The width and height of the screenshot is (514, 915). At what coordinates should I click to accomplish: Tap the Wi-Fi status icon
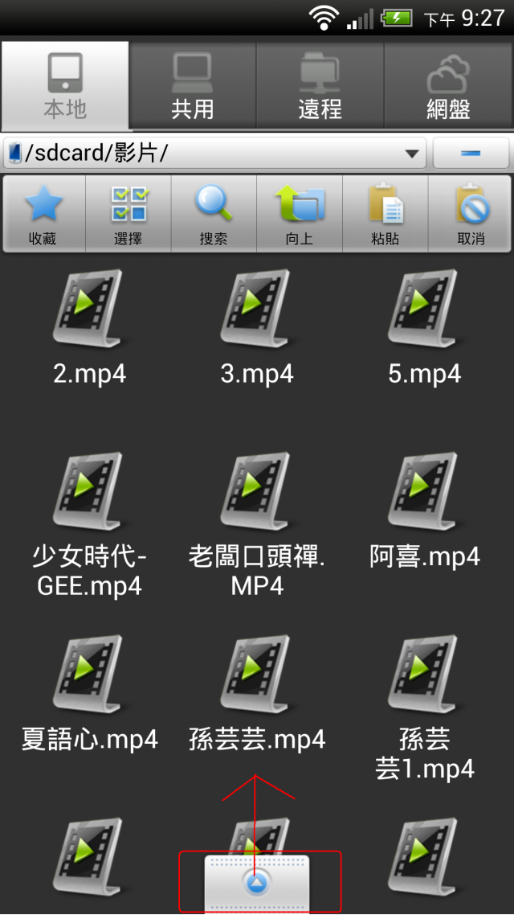(324, 18)
